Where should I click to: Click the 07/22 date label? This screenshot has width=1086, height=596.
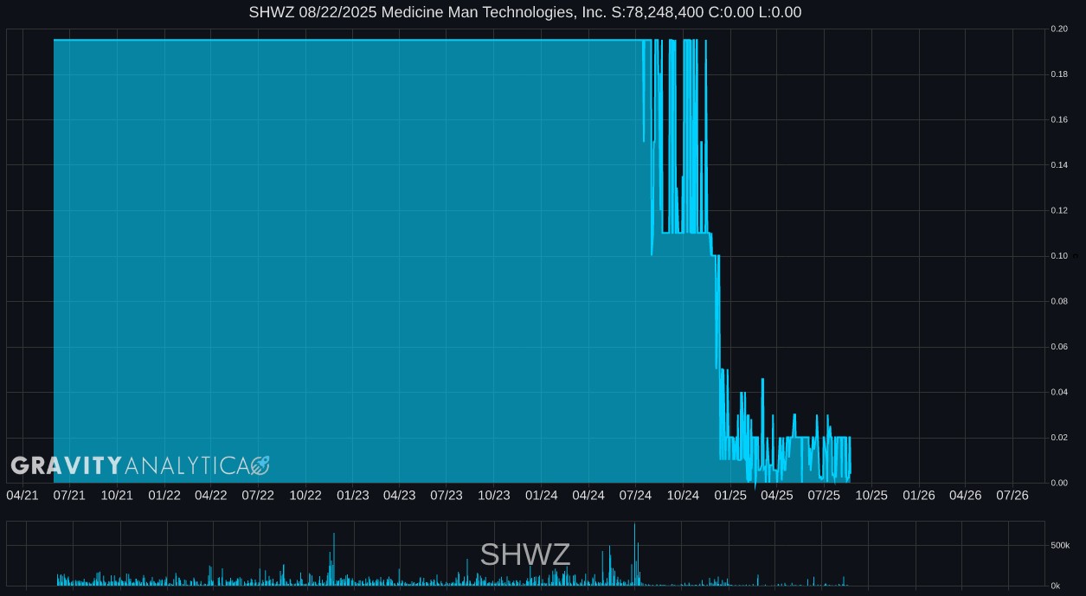(258, 495)
